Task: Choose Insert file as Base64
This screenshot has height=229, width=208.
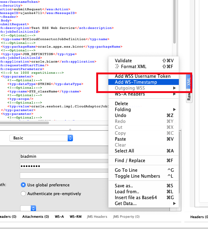Action: tap(143, 198)
